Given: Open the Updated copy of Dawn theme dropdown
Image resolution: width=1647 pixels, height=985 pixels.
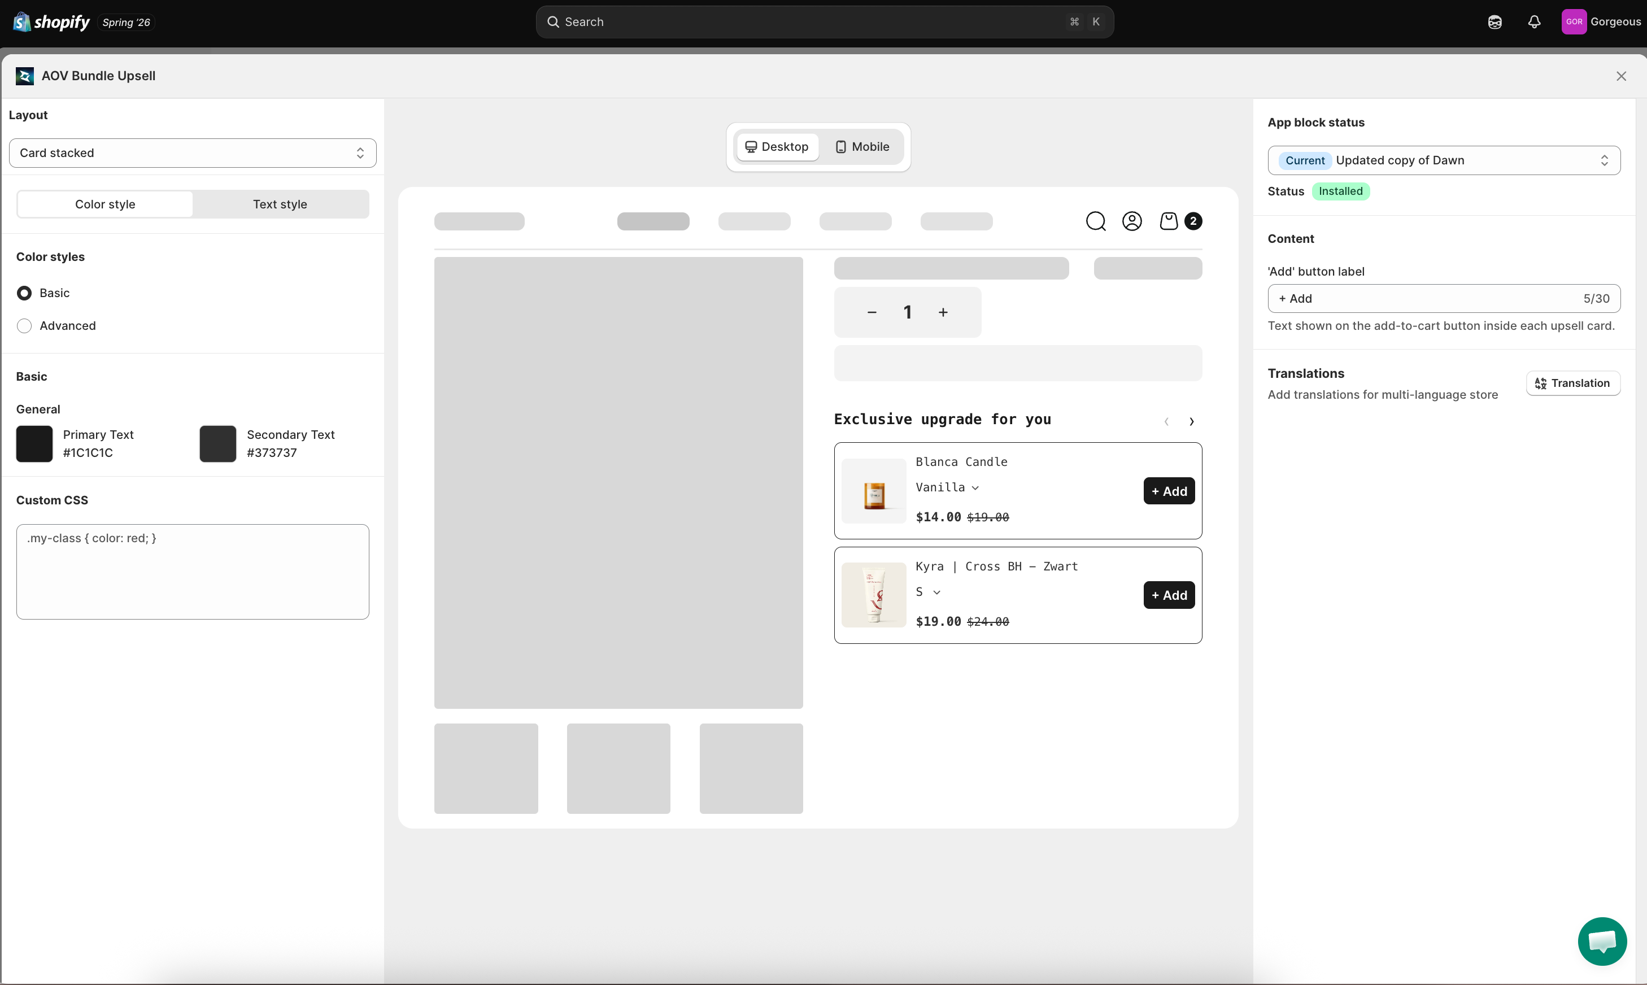Looking at the screenshot, I should [1444, 160].
